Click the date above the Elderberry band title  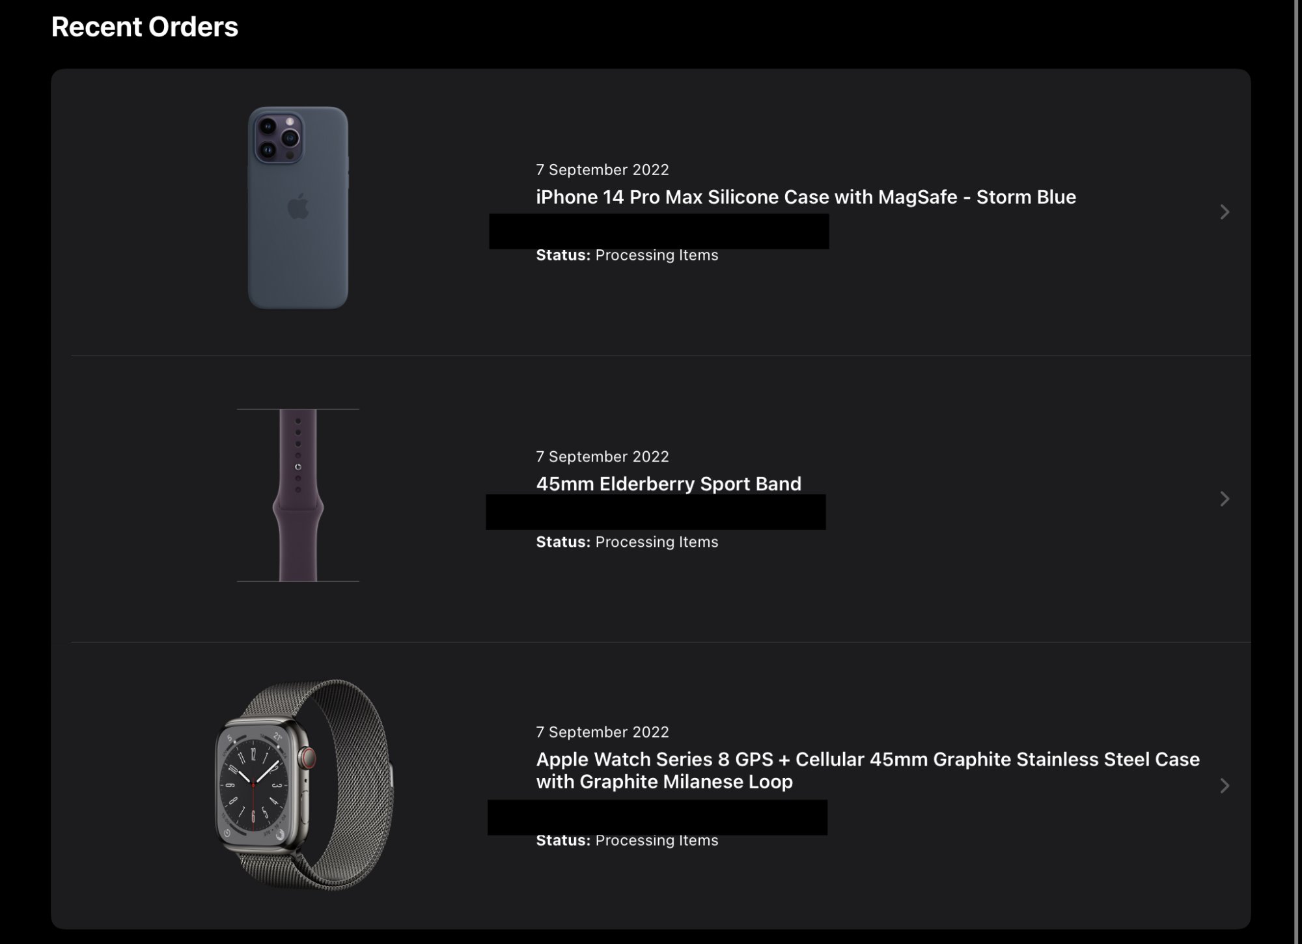point(602,457)
